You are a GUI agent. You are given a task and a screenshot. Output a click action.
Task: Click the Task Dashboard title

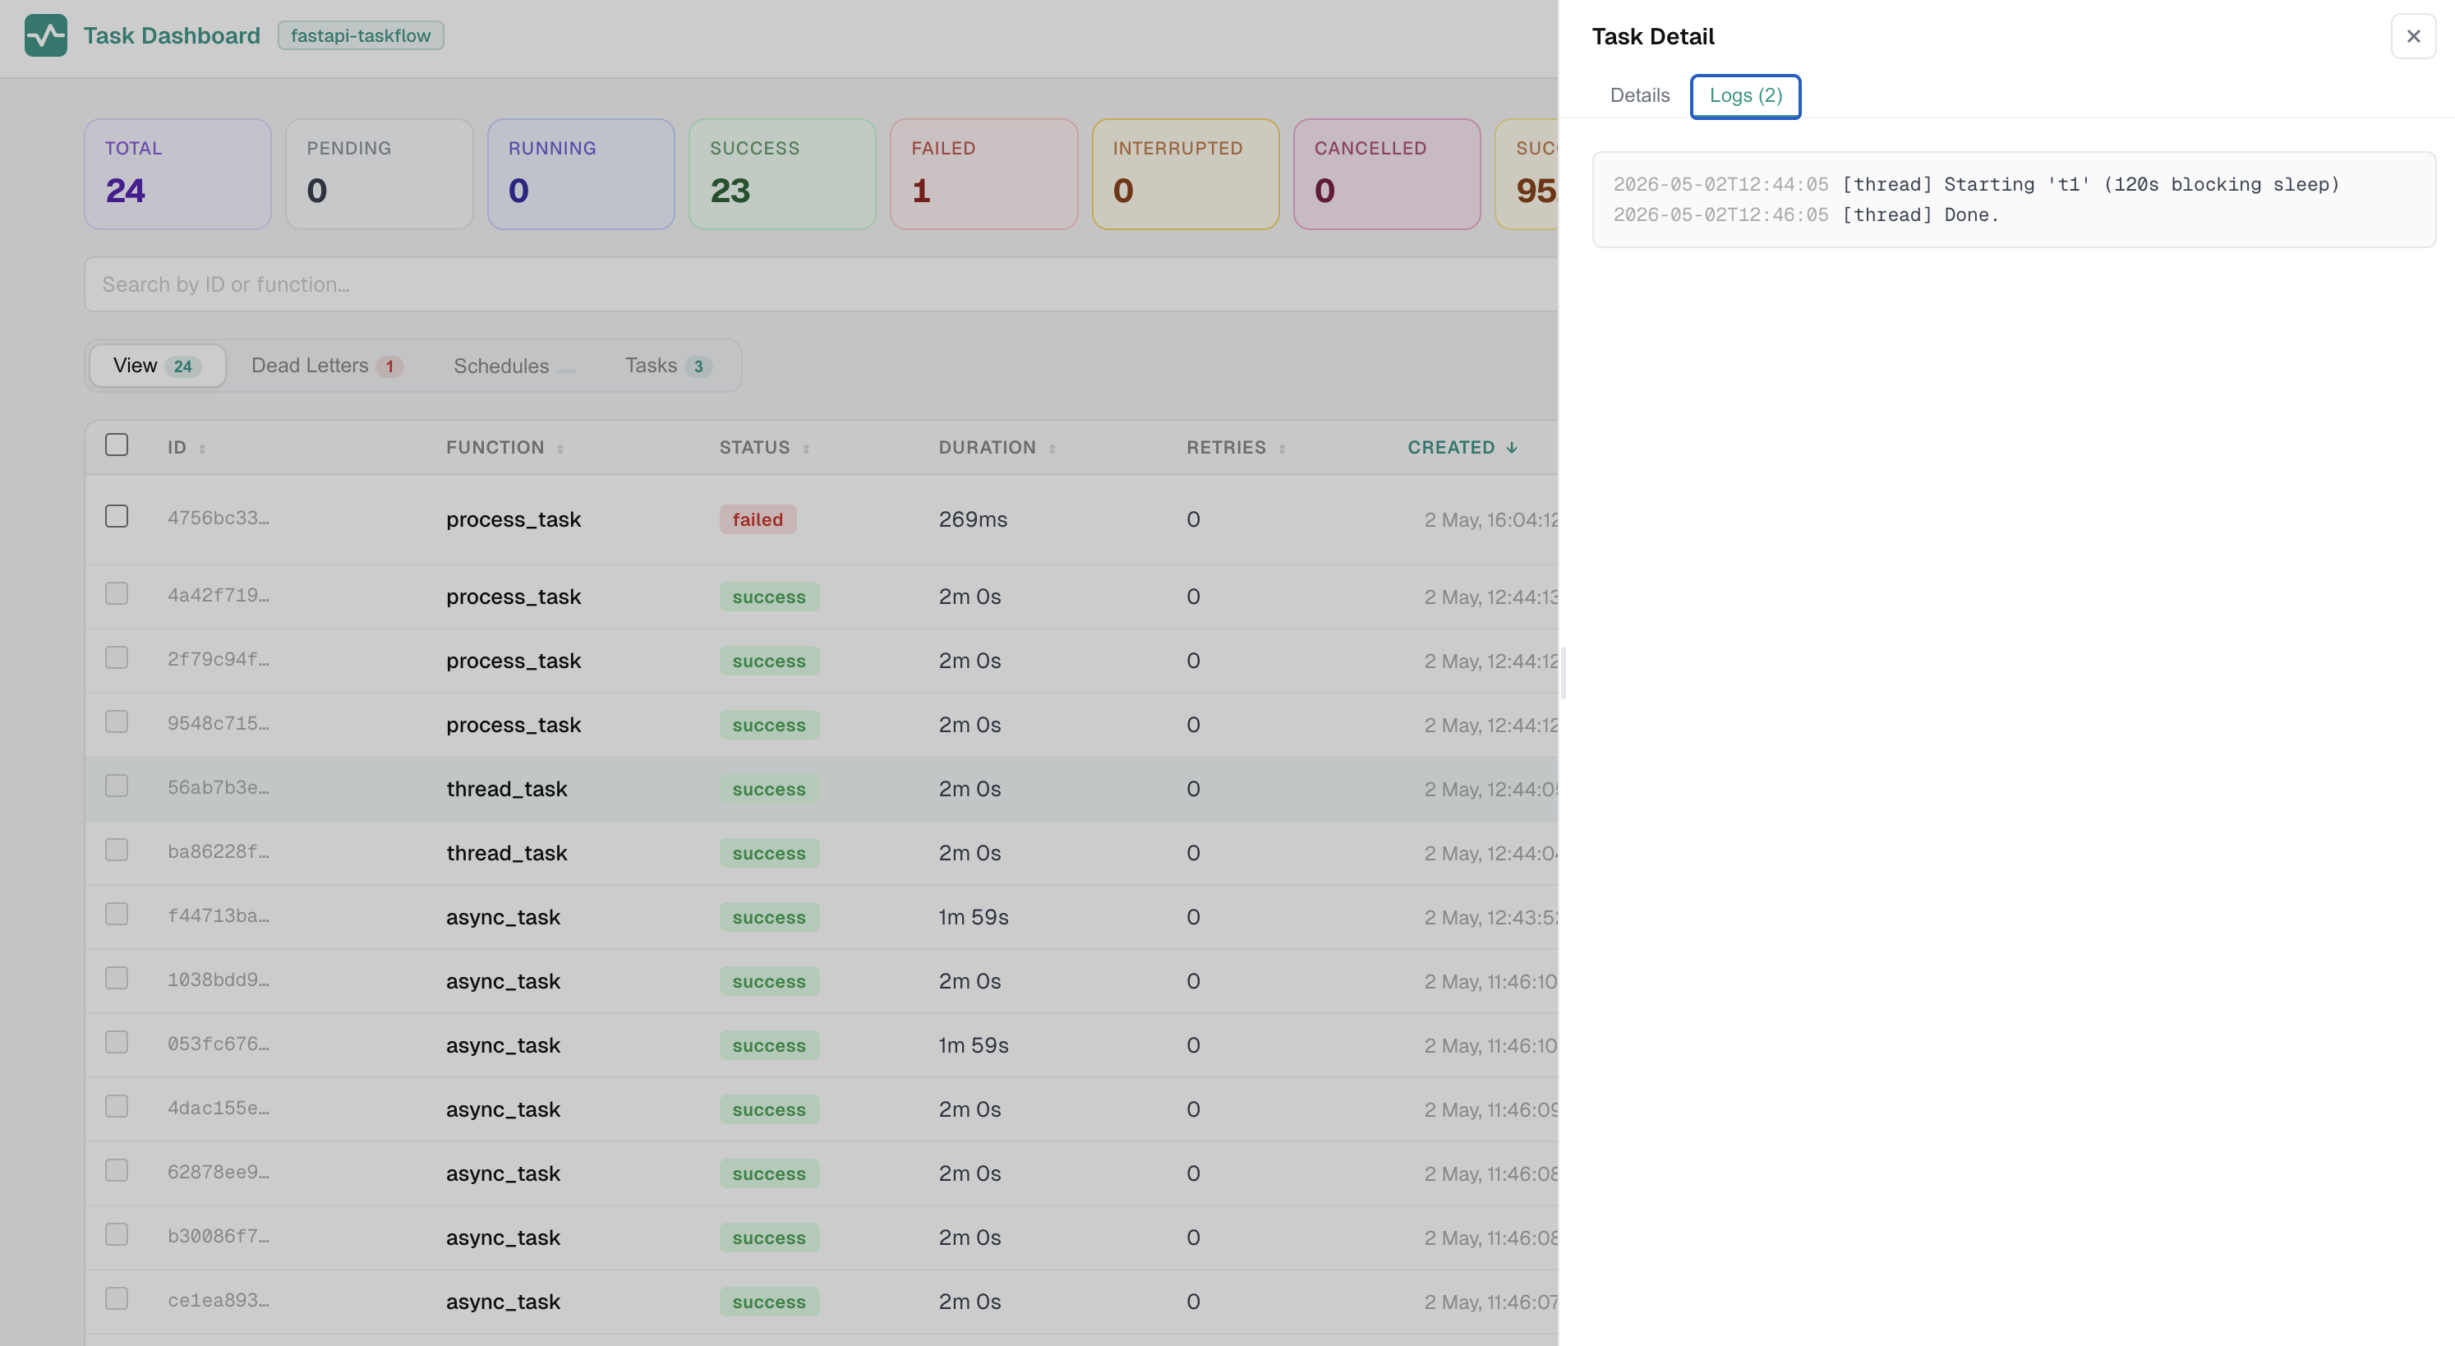(172, 35)
